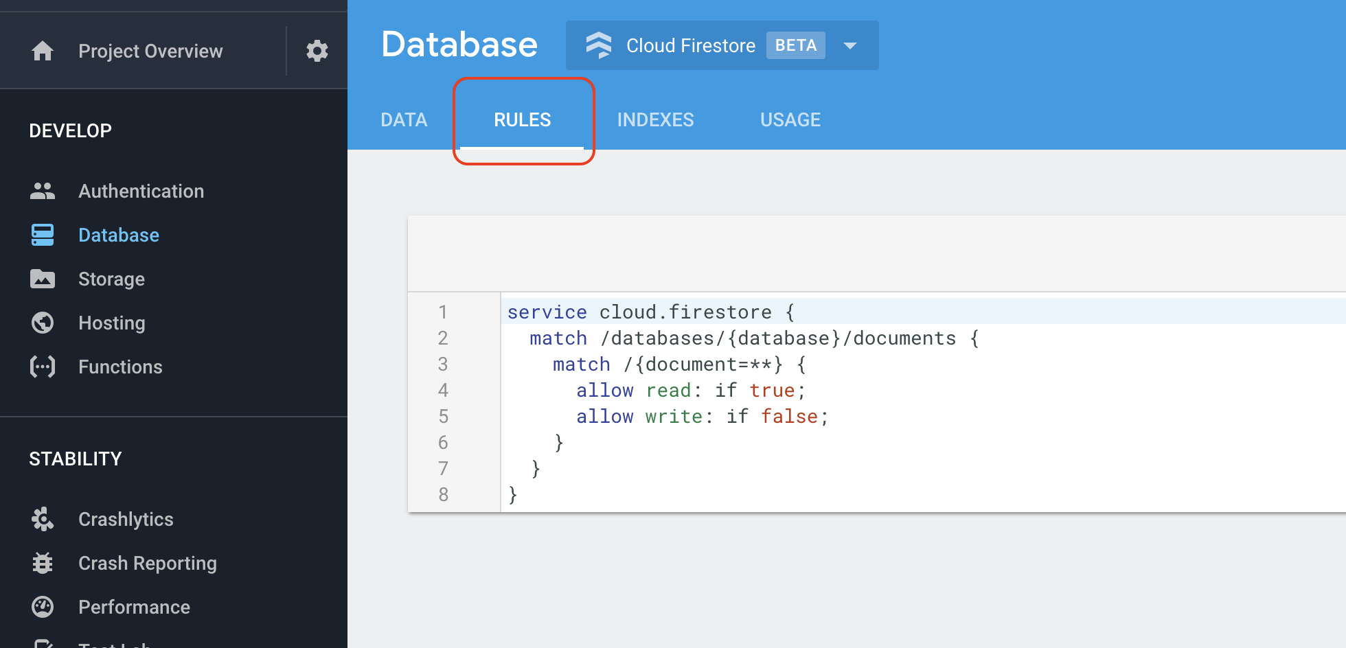The image size is (1346, 648).
Task: Open Crashlytics using its icon
Action: 42,520
